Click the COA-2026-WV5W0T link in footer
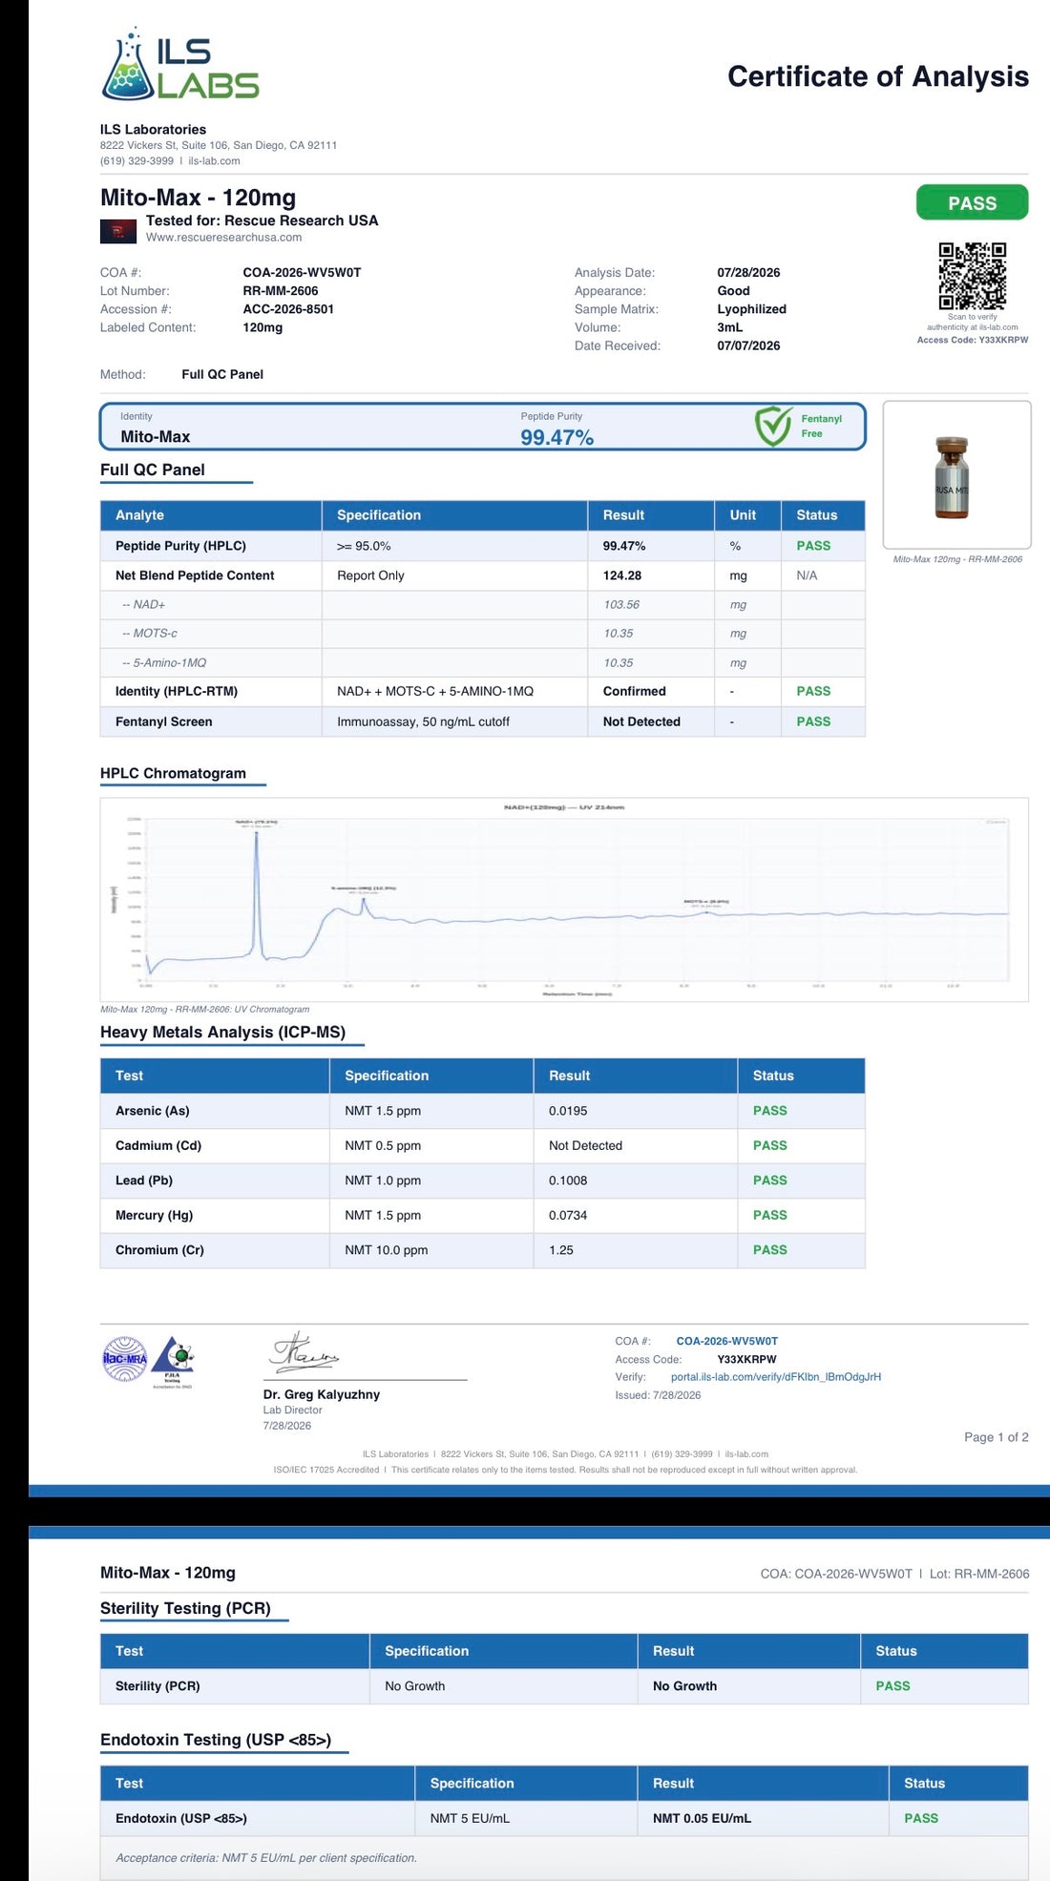Image resolution: width=1050 pixels, height=1881 pixels. (726, 1341)
